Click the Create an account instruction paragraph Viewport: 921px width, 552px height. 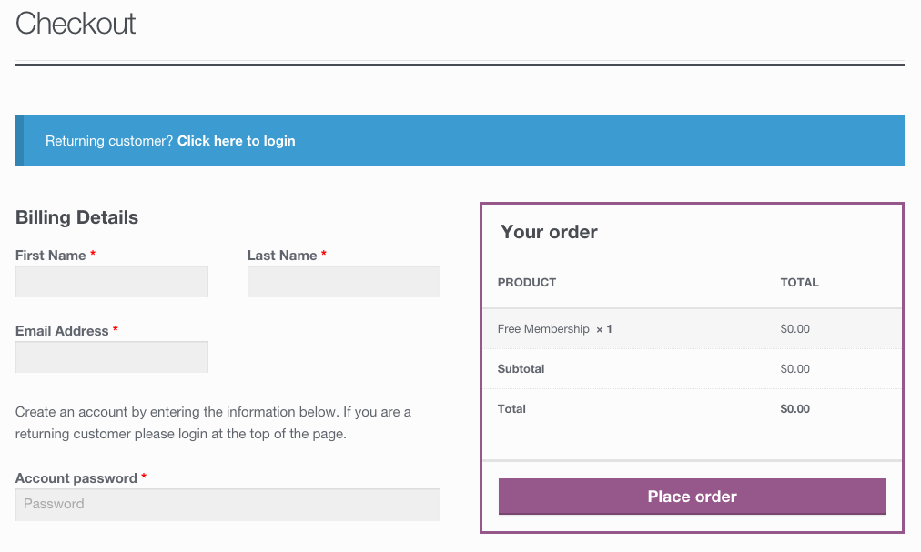coord(213,423)
